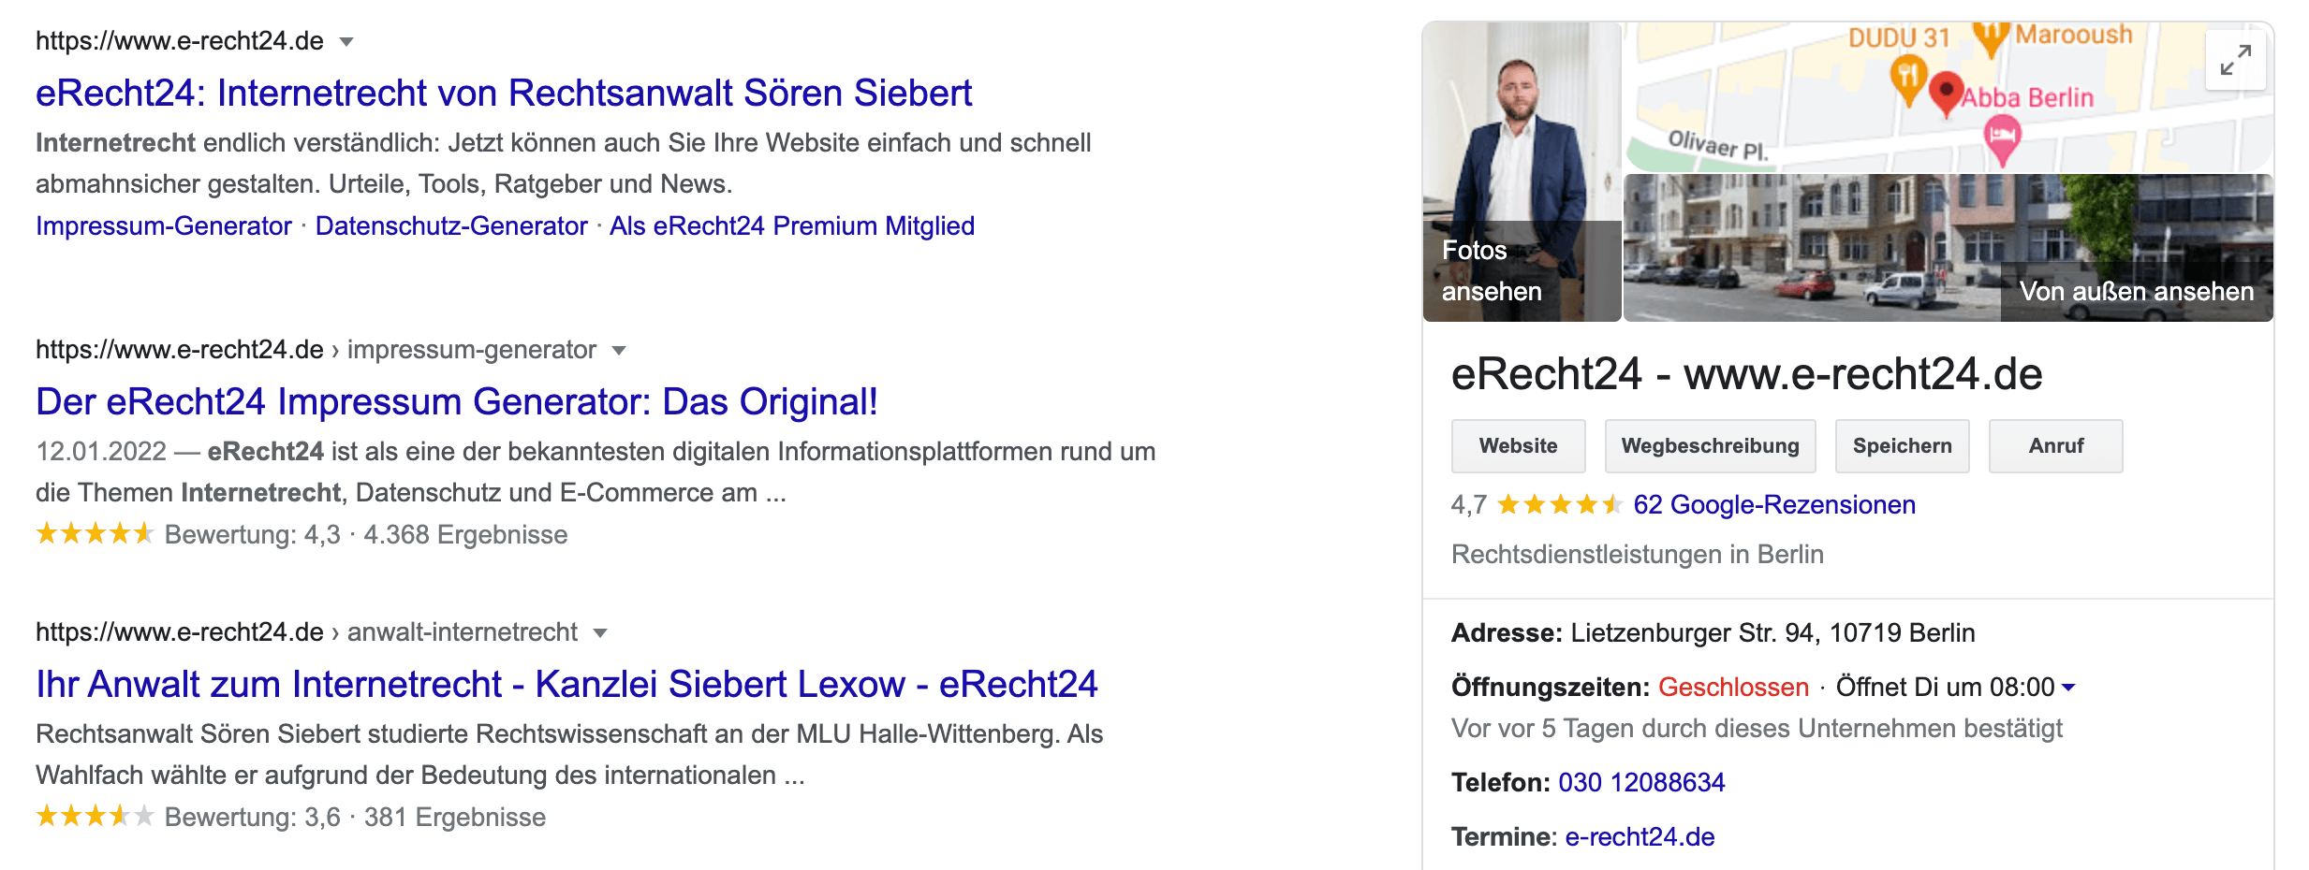
Task: Open the 62 Google-Rezensionen link
Action: pyautogui.click(x=1774, y=505)
